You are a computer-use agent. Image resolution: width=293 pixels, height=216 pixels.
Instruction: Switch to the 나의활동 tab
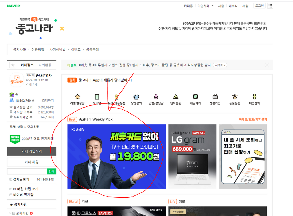pos(45,65)
